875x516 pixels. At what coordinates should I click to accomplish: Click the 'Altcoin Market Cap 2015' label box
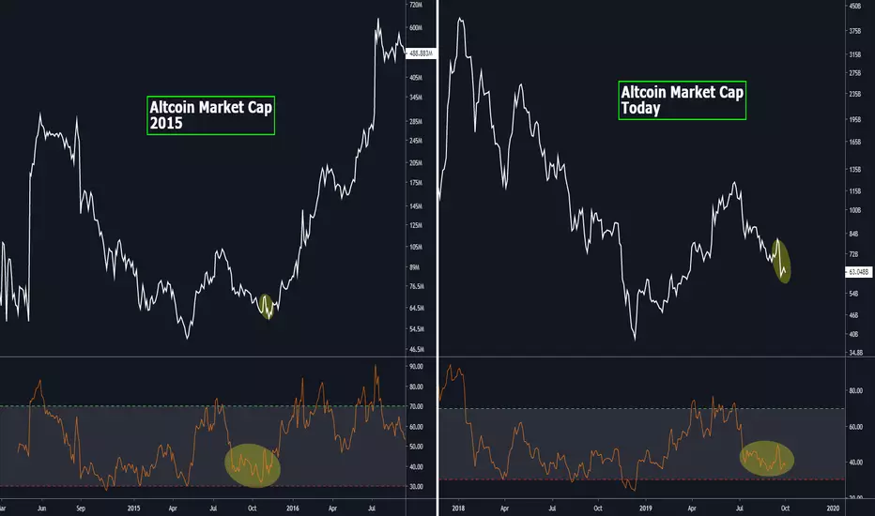(211, 115)
